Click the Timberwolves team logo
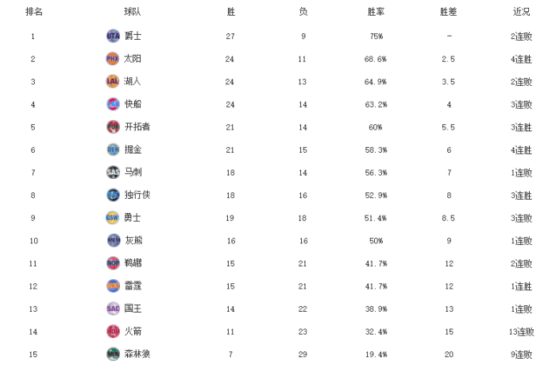556x365 pixels. [x=113, y=353]
